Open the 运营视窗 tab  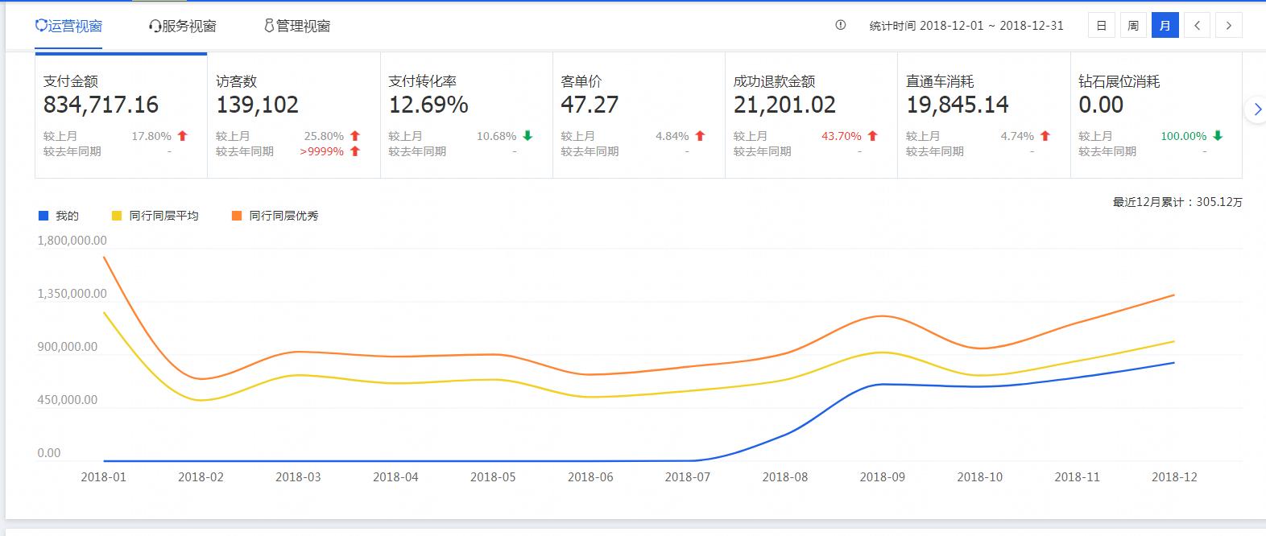(69, 26)
